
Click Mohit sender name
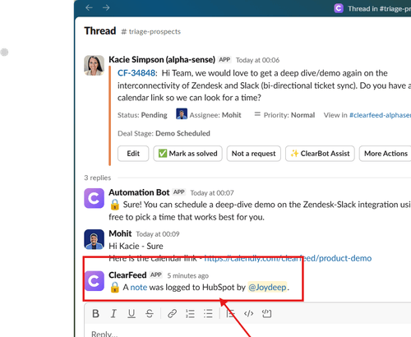(120, 233)
